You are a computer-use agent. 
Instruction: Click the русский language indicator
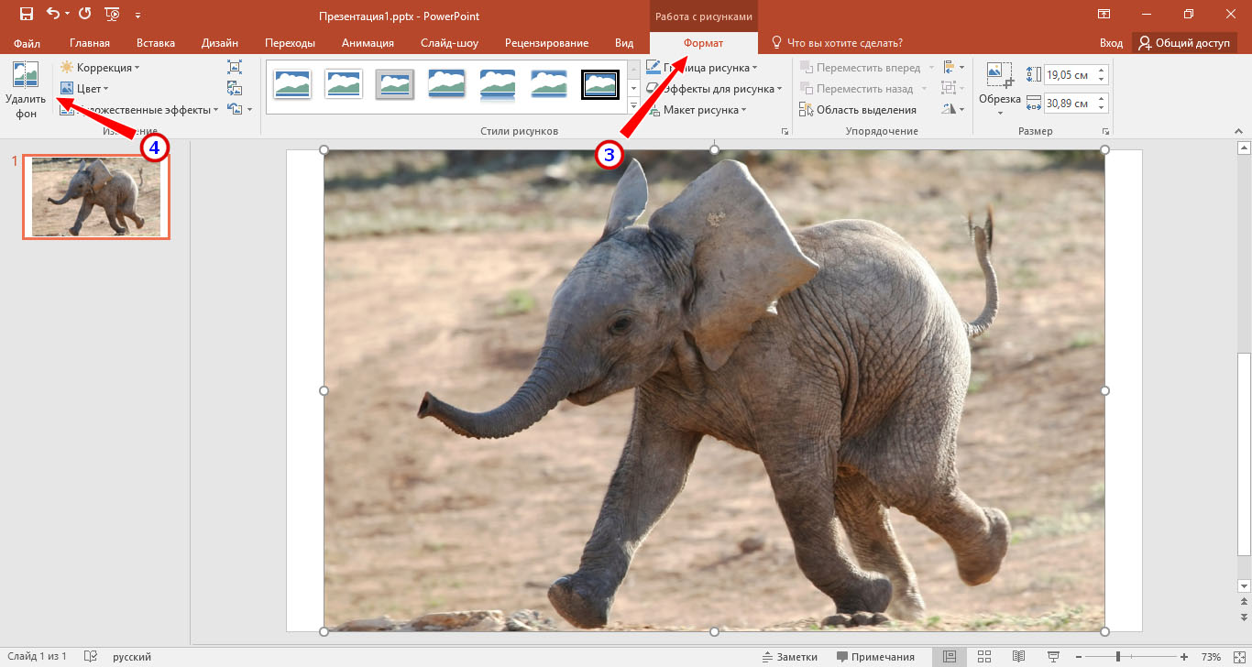[x=132, y=657]
